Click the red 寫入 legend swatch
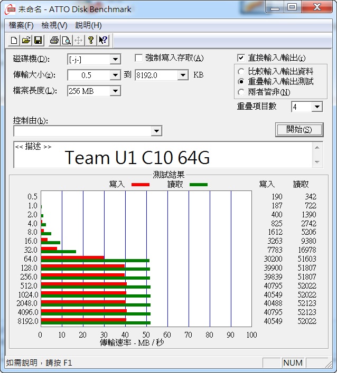Image resolution: width=337 pixels, height=373 pixels. 141,185
